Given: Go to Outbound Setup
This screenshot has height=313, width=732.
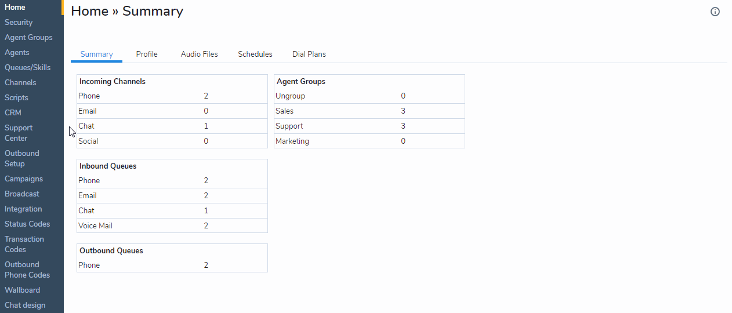Looking at the screenshot, I should pos(22,158).
